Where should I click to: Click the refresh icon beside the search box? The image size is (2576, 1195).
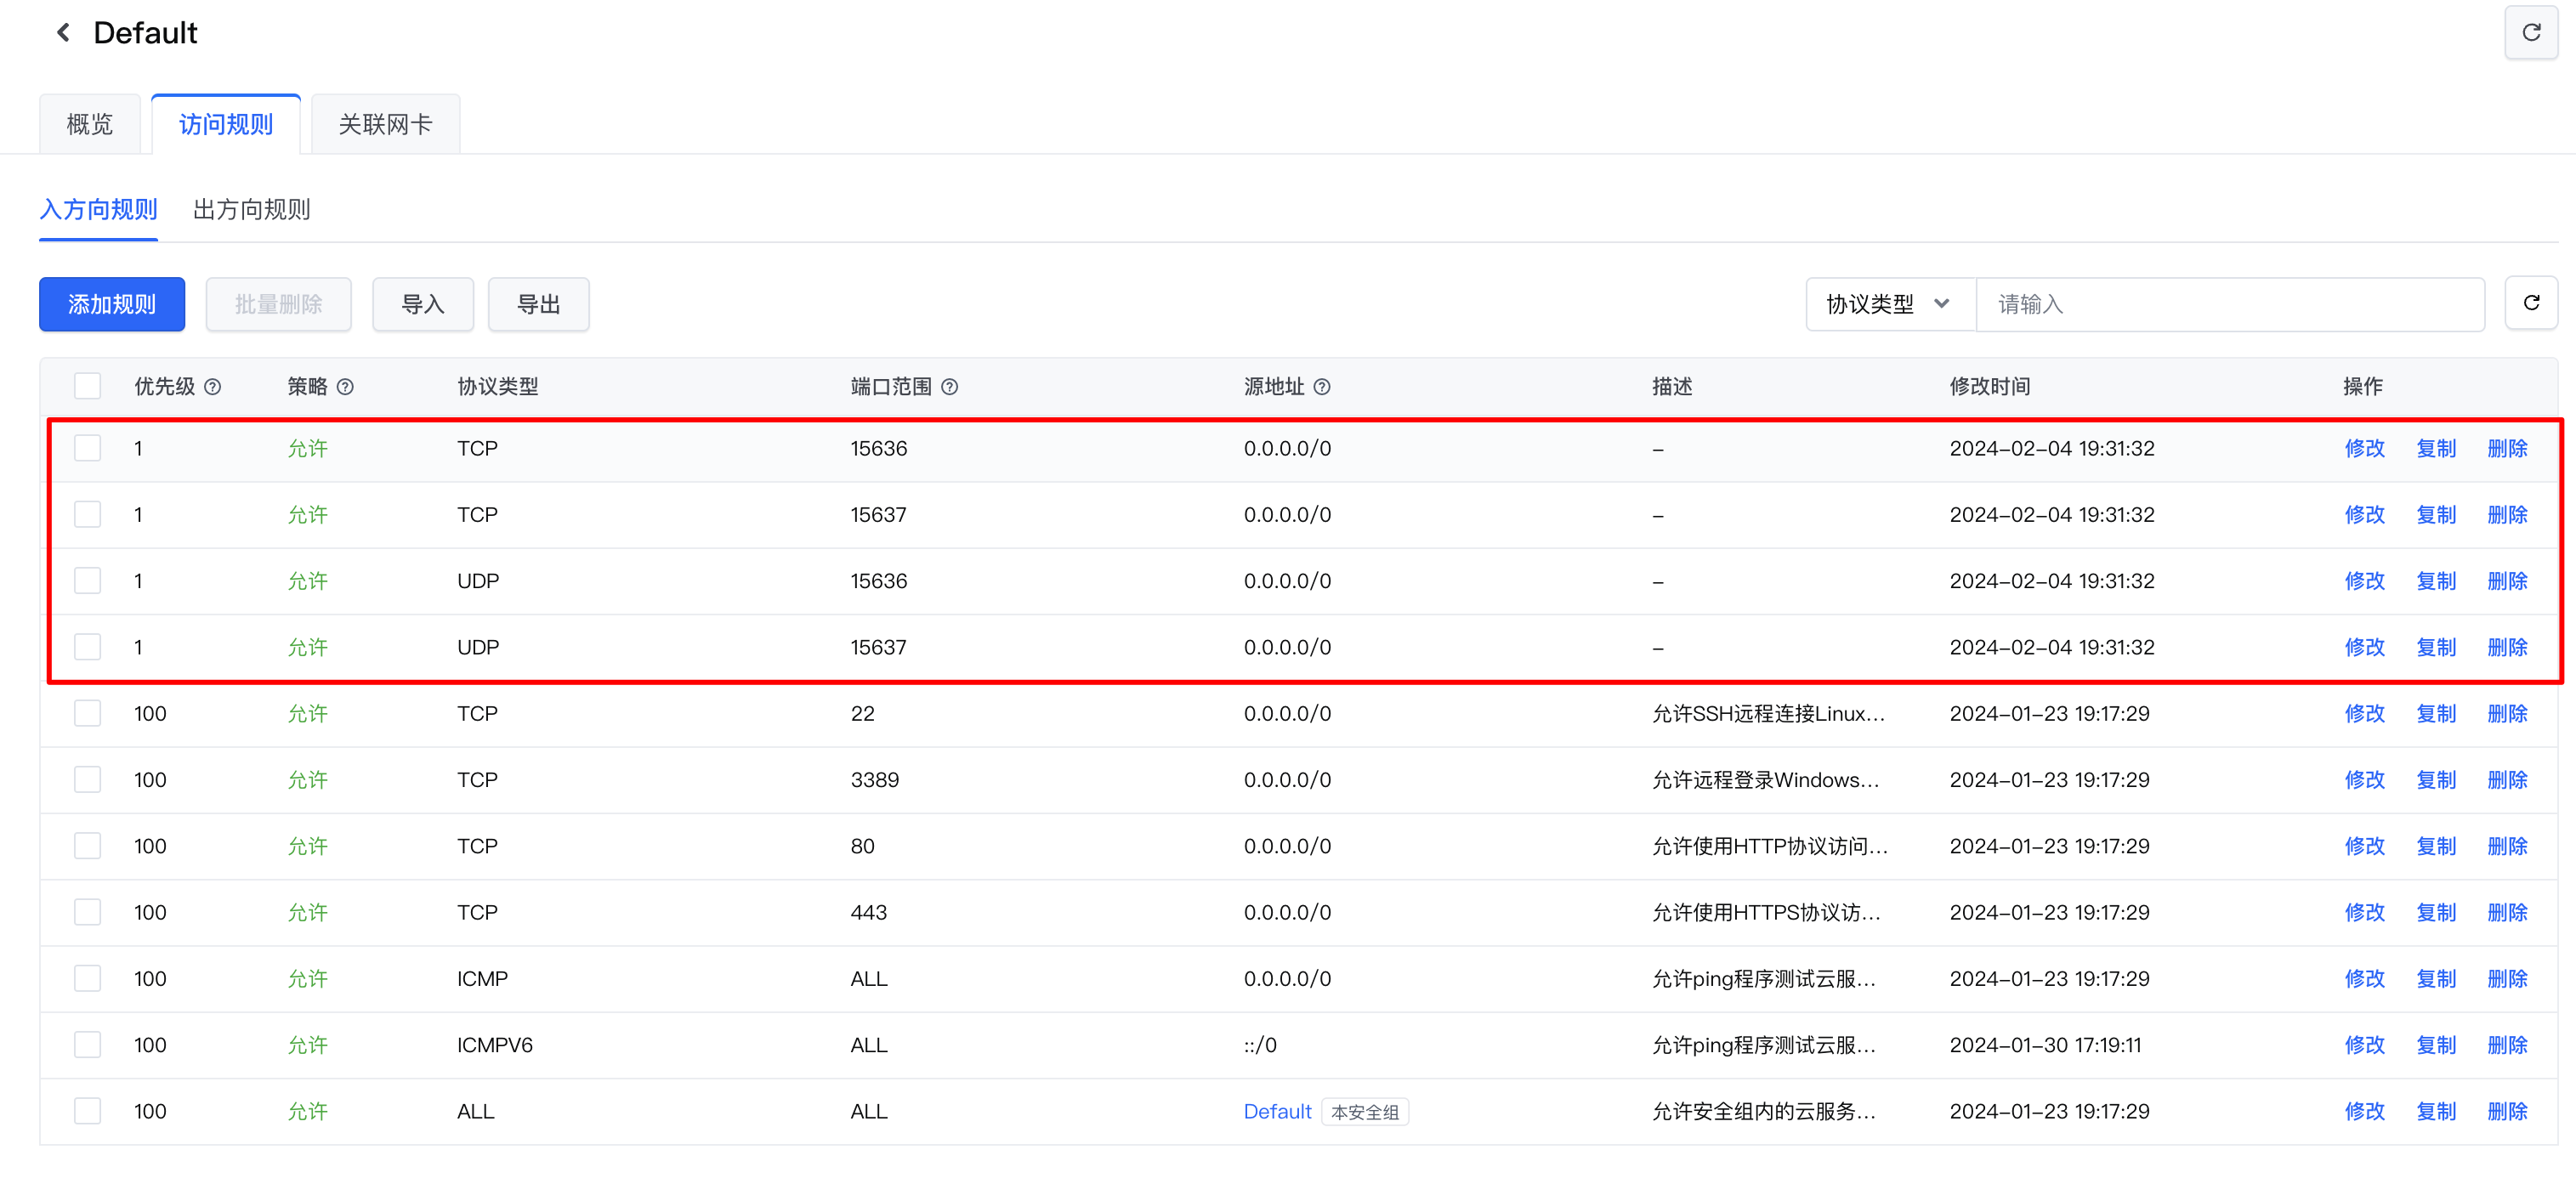tap(2530, 303)
